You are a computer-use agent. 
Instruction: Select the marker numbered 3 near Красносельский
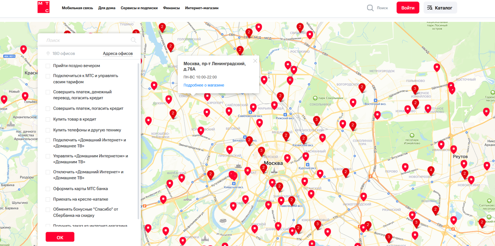pos(316,121)
